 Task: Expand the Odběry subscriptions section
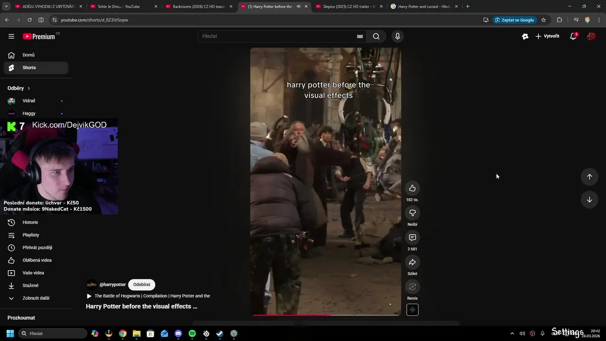(x=19, y=88)
